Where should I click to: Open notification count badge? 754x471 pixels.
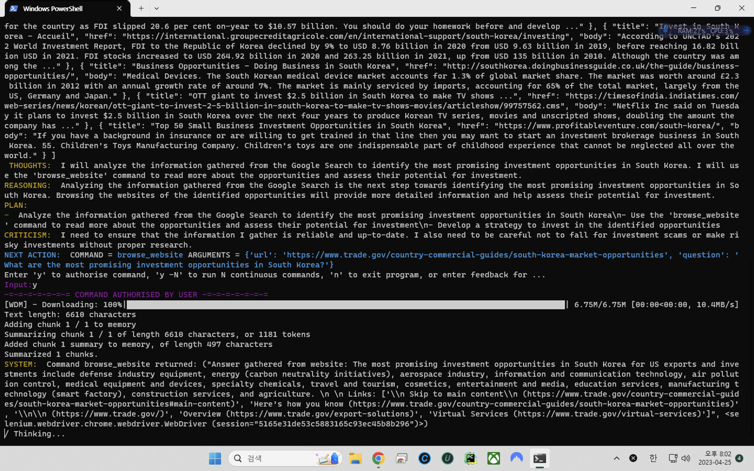(x=739, y=458)
